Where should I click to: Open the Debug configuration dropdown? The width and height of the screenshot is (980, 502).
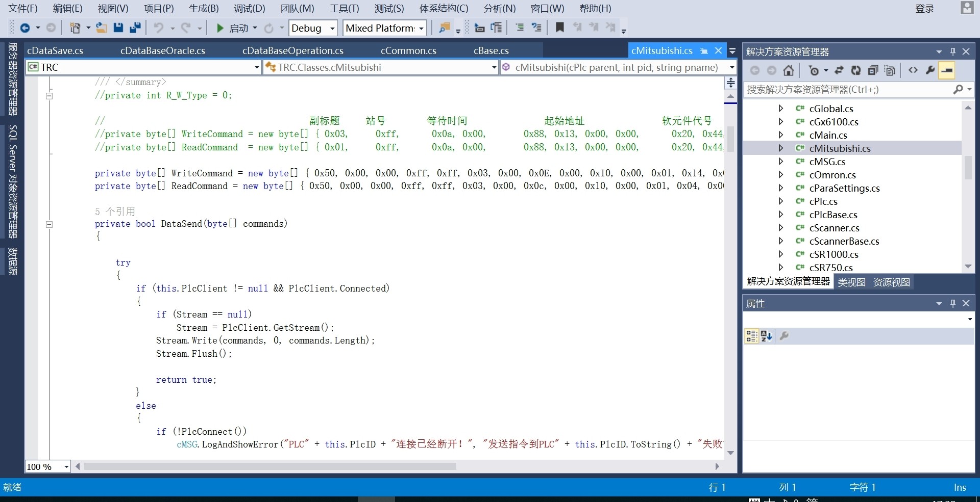click(x=332, y=29)
